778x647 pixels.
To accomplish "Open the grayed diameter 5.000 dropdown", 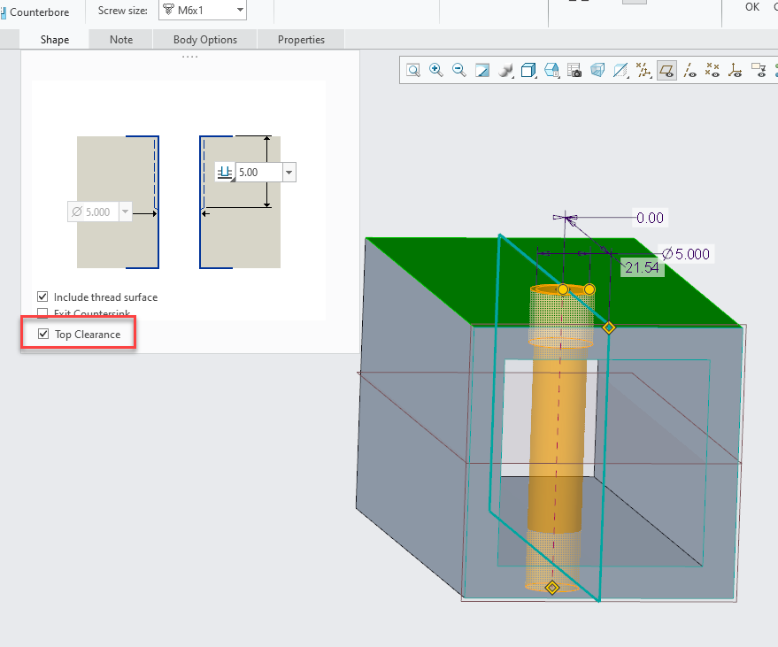I will [125, 212].
